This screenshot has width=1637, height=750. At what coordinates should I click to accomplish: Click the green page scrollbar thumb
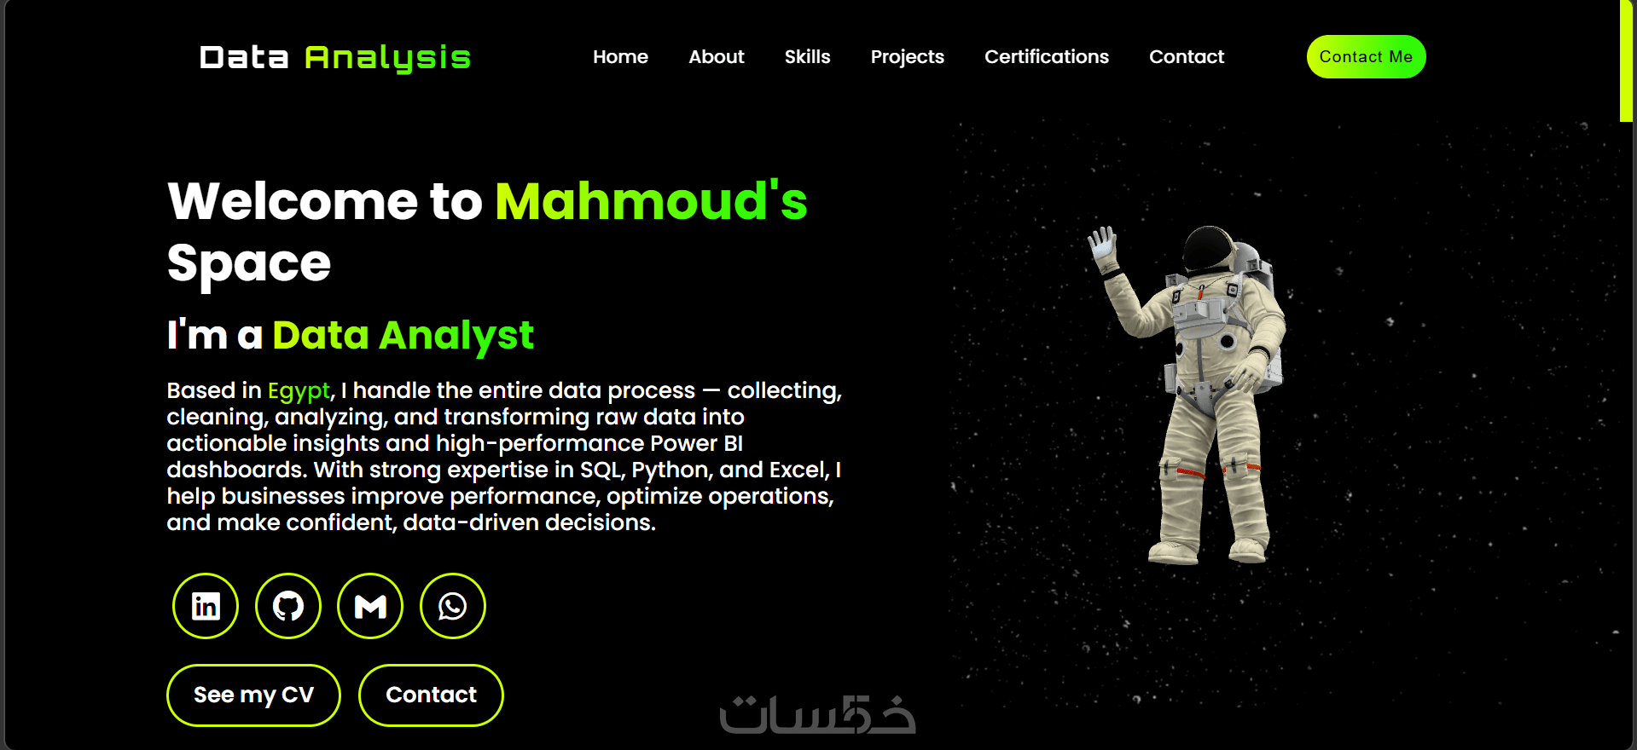[x=1626, y=61]
